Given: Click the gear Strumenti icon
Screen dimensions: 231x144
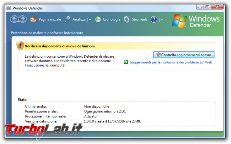Looking at the screenshot, I should [127, 19].
